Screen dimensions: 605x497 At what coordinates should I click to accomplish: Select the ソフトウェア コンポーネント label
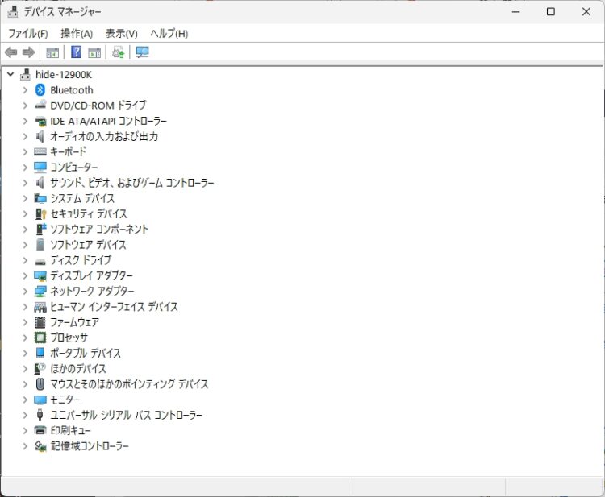[99, 230]
